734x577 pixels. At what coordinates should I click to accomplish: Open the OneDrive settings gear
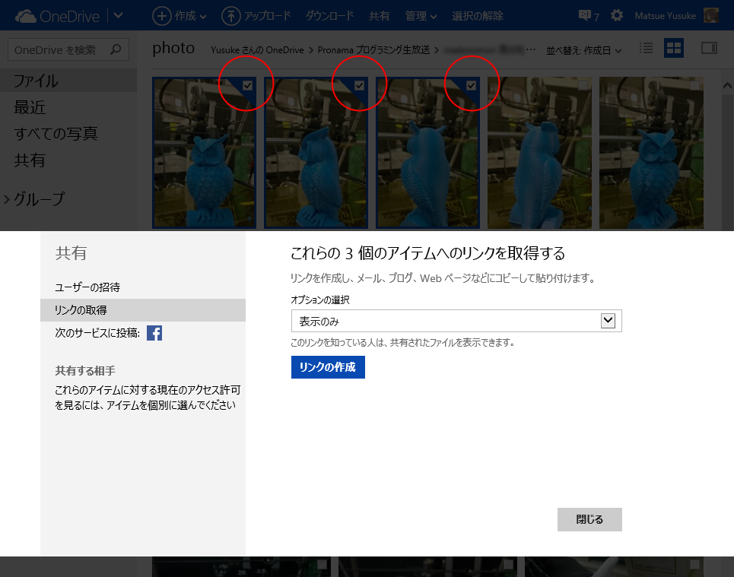point(618,15)
